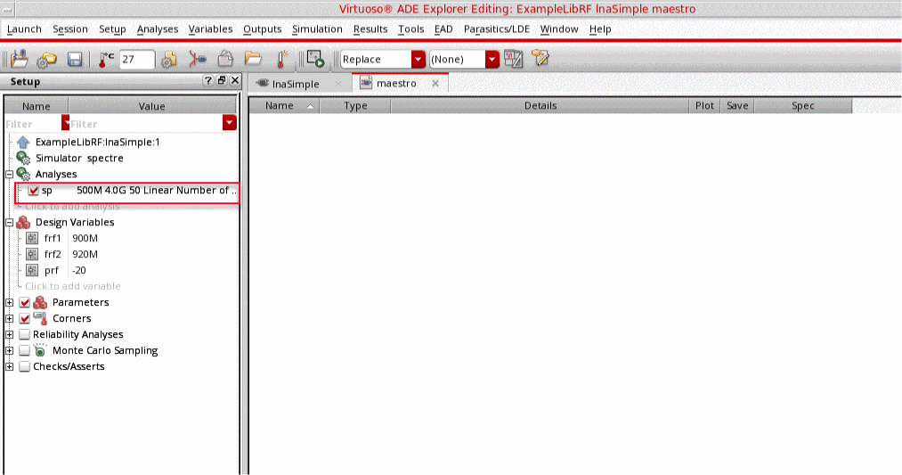Select the Simulator spectre row
This screenshot has height=475, width=902.
(x=79, y=159)
